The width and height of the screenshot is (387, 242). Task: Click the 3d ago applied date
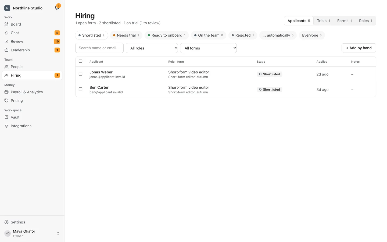click(322, 90)
